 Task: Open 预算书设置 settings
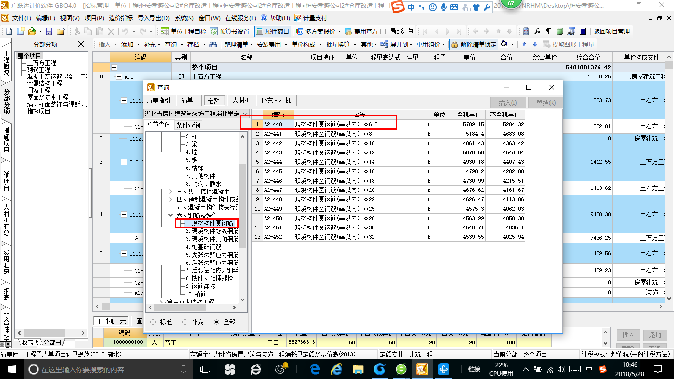tap(230, 31)
